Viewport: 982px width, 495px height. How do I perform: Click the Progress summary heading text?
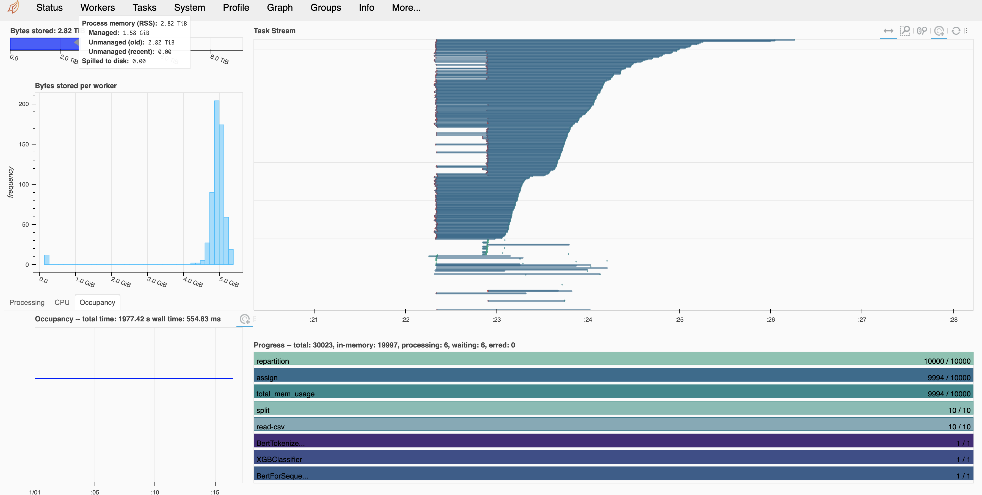coord(384,345)
